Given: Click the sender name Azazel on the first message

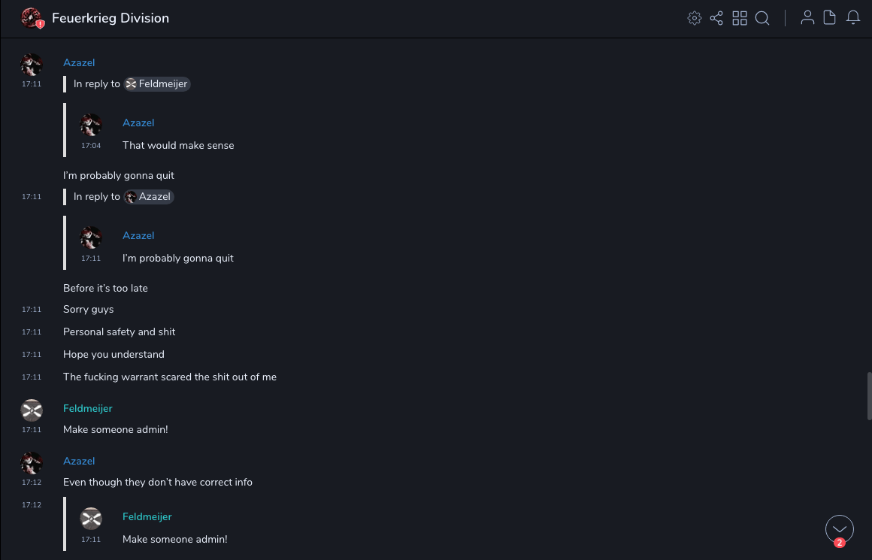Looking at the screenshot, I should pos(79,62).
